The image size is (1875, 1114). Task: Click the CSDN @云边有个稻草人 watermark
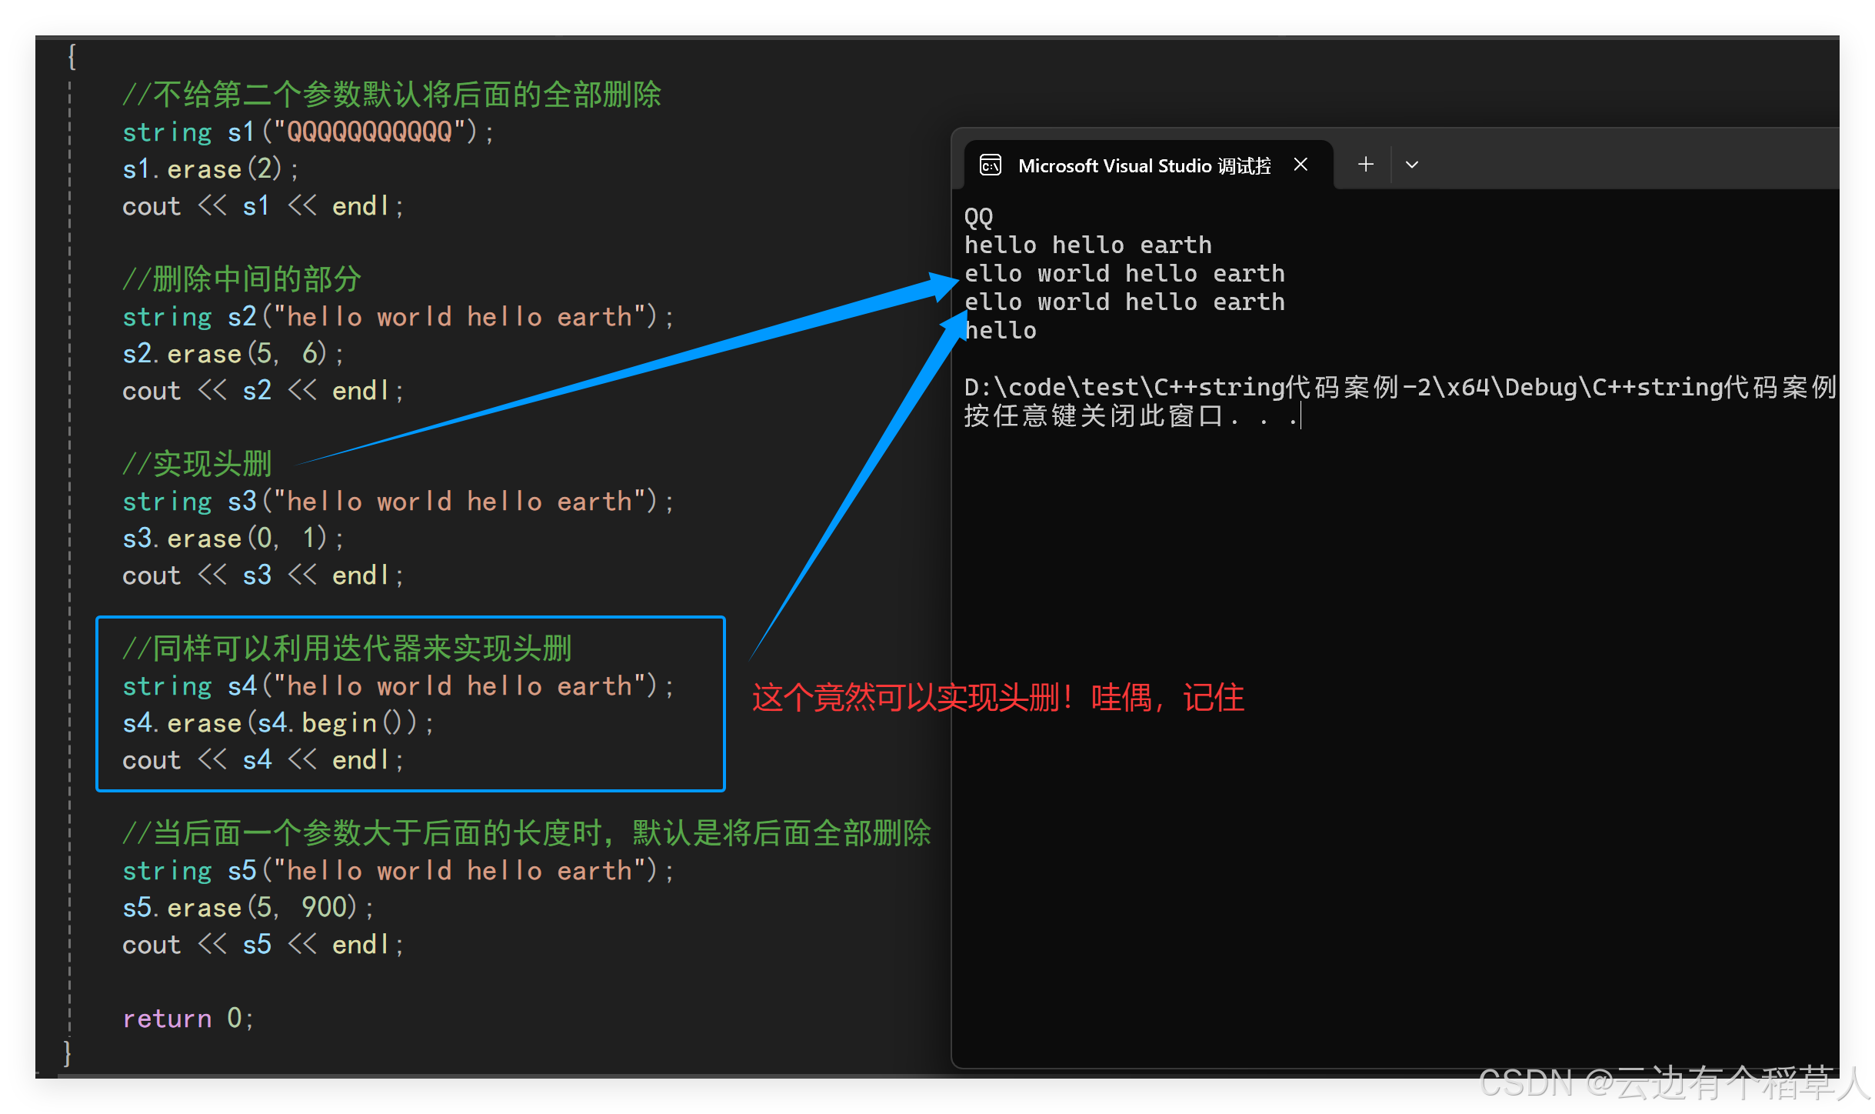[x=1673, y=1083]
